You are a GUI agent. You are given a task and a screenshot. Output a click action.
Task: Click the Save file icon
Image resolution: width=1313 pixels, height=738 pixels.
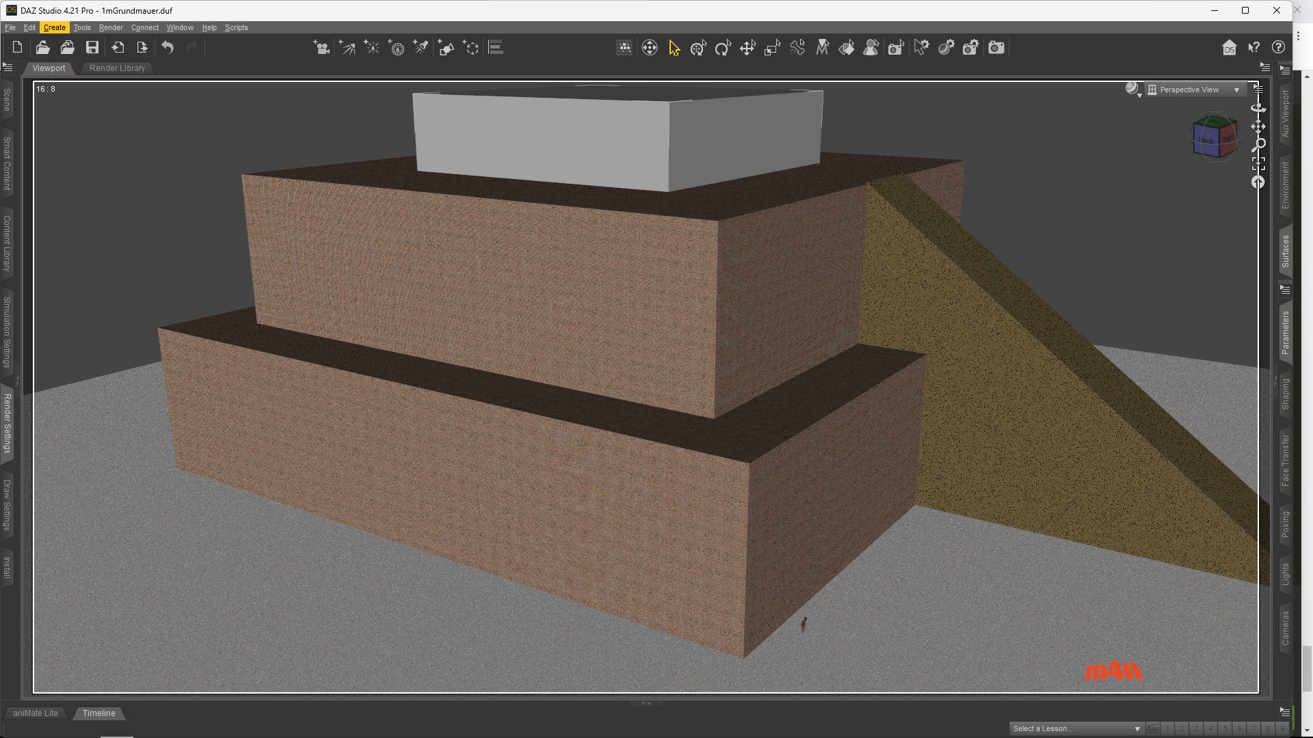[92, 48]
